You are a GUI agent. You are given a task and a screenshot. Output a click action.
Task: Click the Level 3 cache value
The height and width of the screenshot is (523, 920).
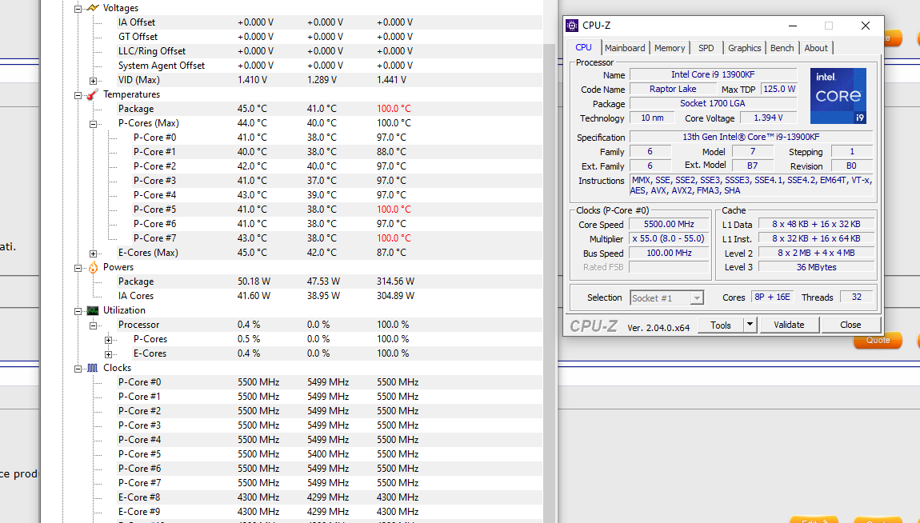point(816,267)
